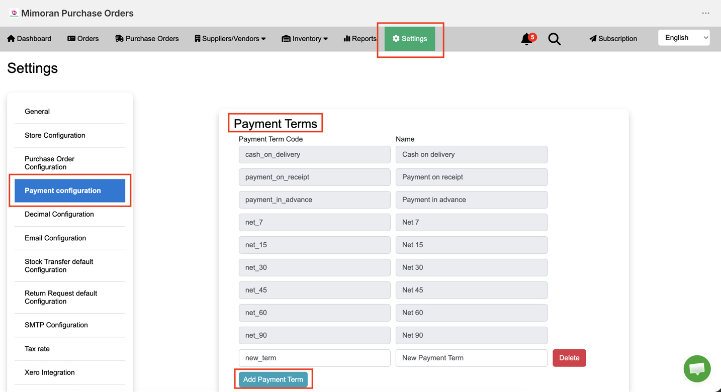
Task: Open the Reports section
Action: [x=360, y=39]
